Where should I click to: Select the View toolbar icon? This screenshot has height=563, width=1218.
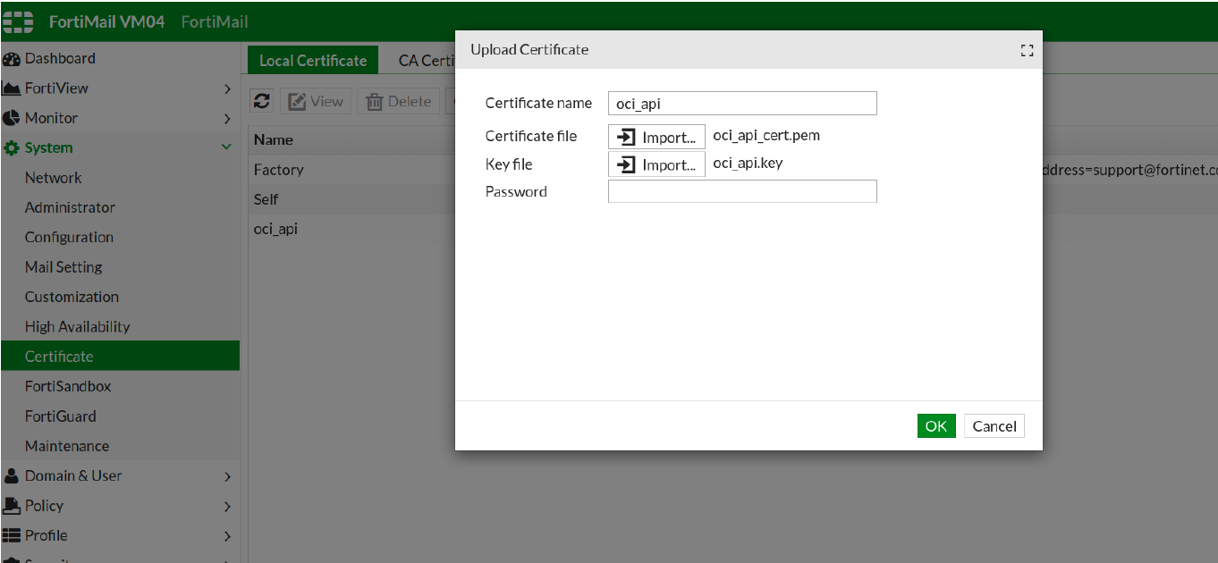(315, 101)
